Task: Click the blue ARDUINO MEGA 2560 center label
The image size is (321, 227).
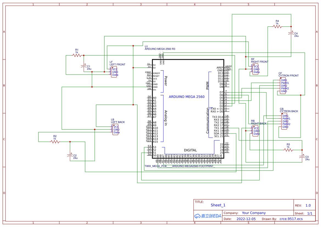Action: tap(186, 97)
